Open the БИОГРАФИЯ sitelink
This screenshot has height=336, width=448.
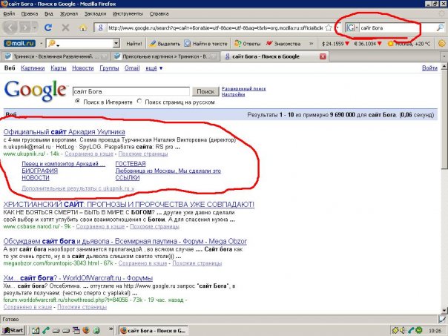pyautogui.click(x=40, y=171)
